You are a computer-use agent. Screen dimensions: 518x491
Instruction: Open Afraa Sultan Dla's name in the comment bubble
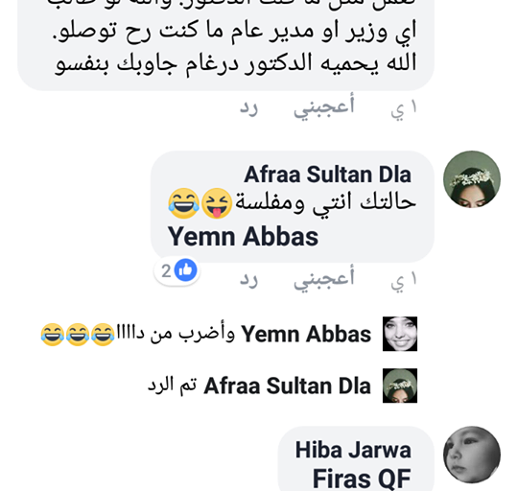(x=327, y=175)
